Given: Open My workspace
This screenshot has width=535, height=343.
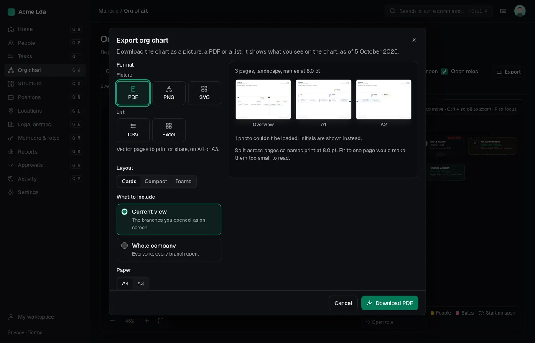Looking at the screenshot, I should click(x=45, y=317).
